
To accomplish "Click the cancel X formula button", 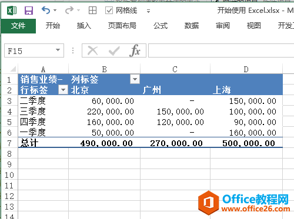I will click(x=92, y=50).
